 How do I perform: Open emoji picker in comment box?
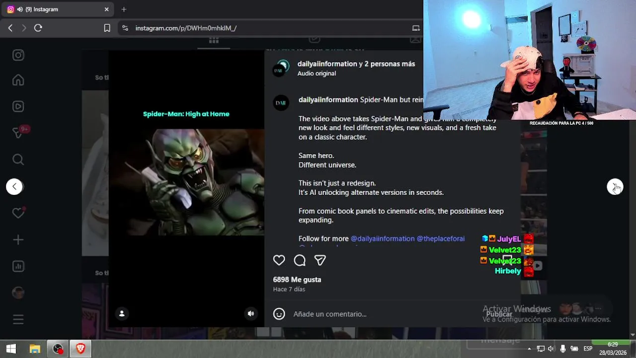point(279,314)
